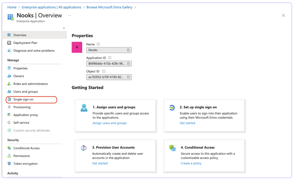Click the Users and groups icon
This screenshot has width=294, height=180.
click(x=9, y=92)
